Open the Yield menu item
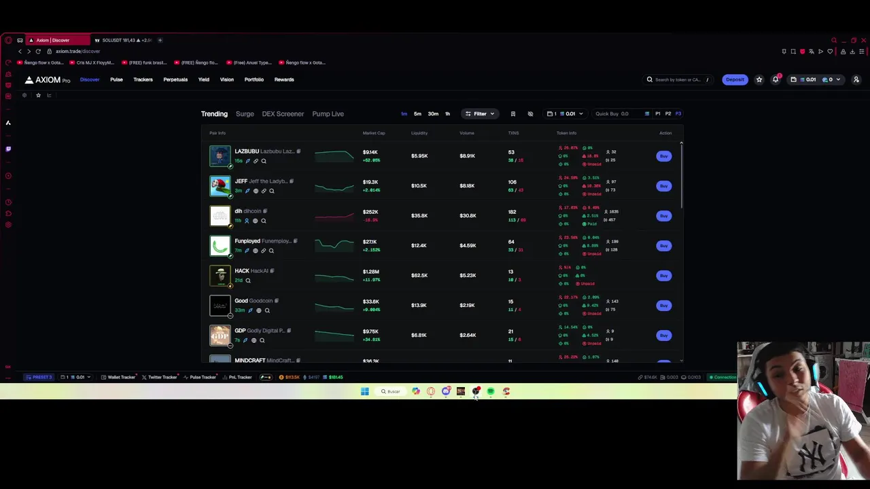This screenshot has height=489, width=870. [203, 79]
